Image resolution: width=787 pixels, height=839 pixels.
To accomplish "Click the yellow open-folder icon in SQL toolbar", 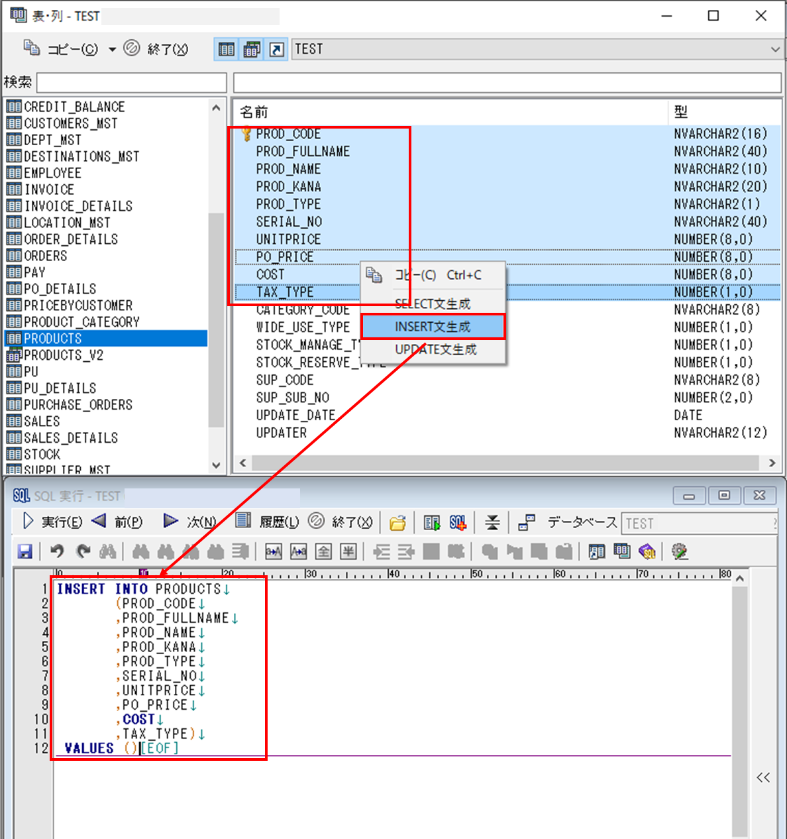I will tap(397, 523).
